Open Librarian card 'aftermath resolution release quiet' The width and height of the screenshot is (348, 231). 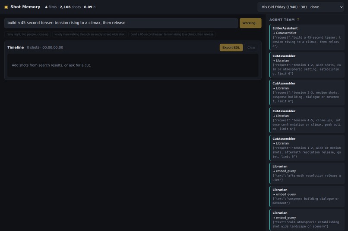pos(307,173)
